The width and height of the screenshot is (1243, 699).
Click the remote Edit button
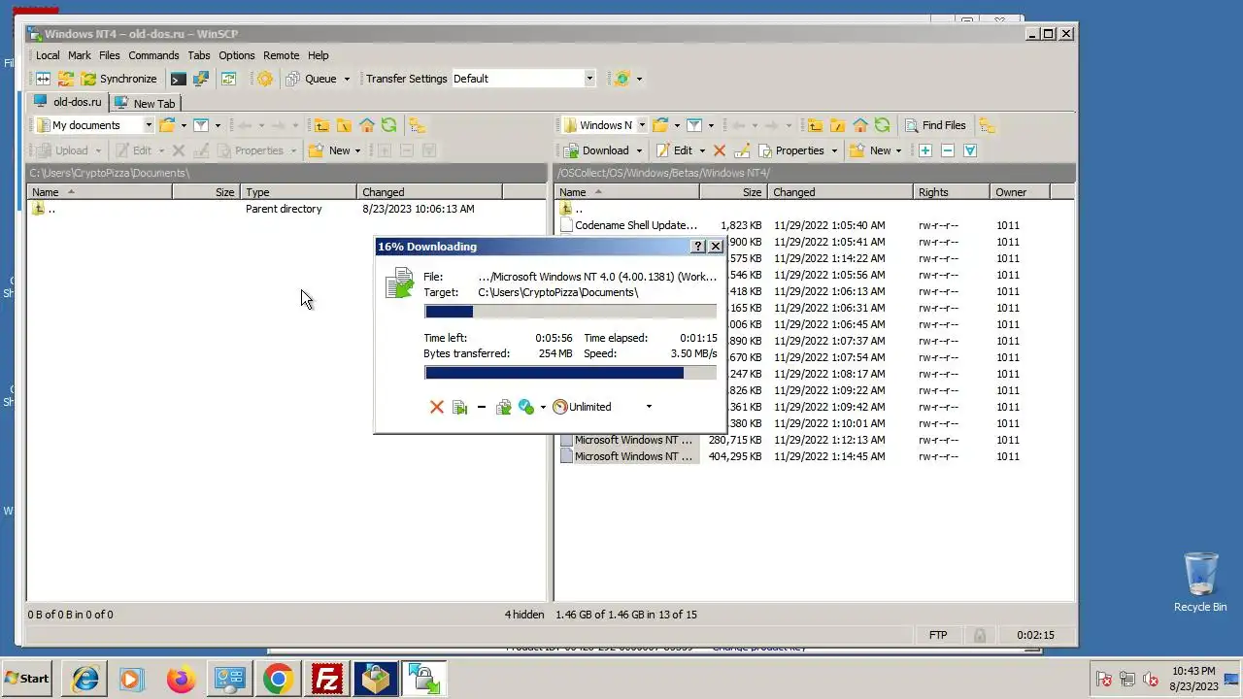[675, 150]
